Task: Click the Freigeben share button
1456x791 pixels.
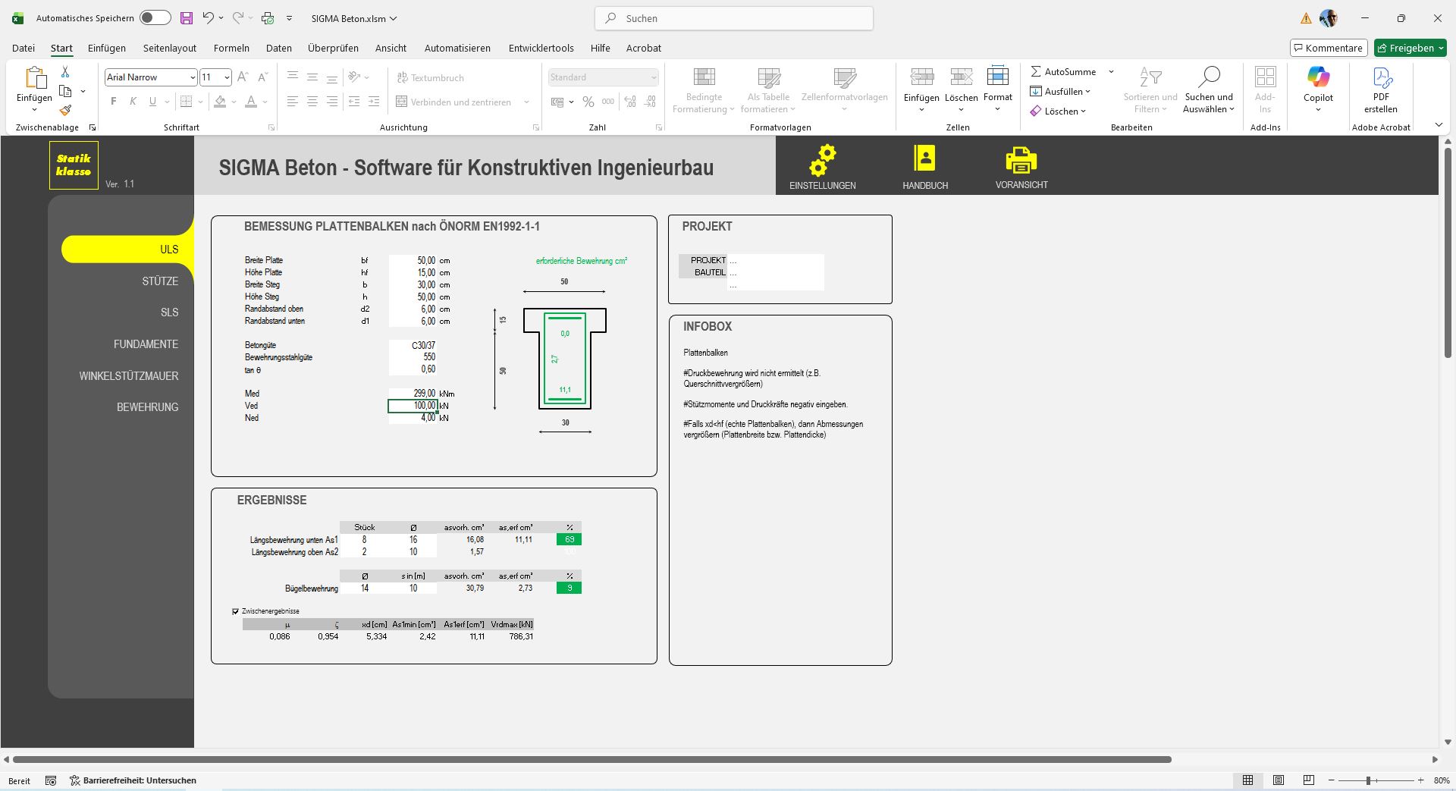Action: [1410, 48]
